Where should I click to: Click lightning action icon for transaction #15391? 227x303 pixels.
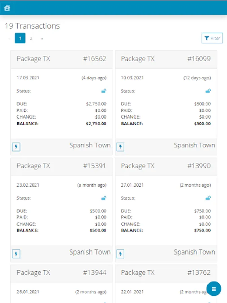[16, 254]
